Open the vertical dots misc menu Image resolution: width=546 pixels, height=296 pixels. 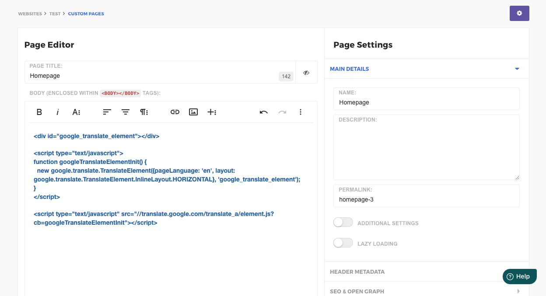pos(301,112)
